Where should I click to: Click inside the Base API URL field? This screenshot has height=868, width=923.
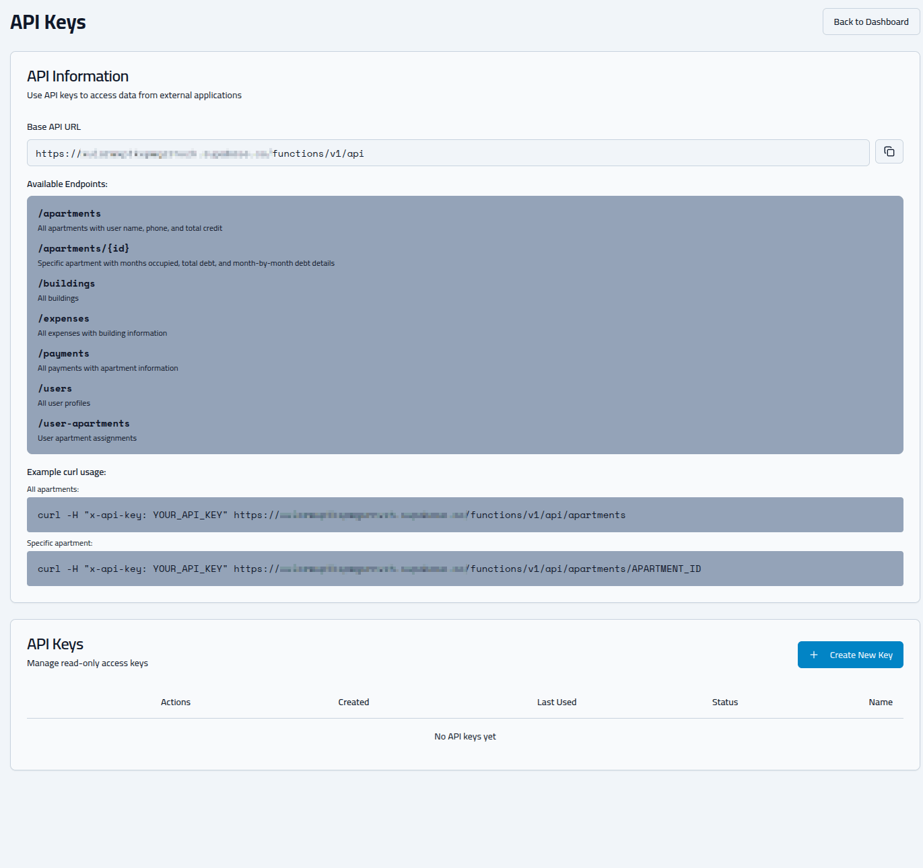point(448,153)
